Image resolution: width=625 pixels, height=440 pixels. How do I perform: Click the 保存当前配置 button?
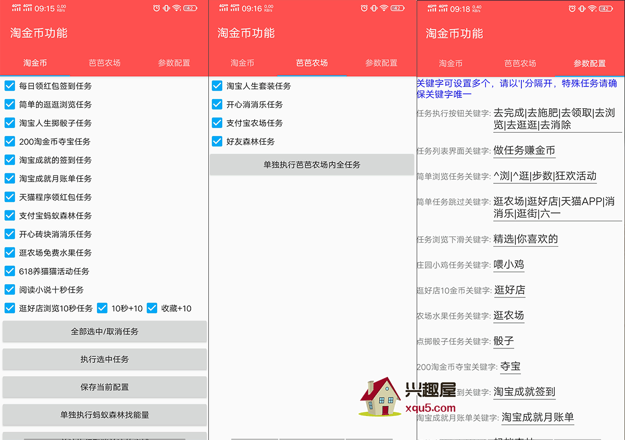(104, 387)
